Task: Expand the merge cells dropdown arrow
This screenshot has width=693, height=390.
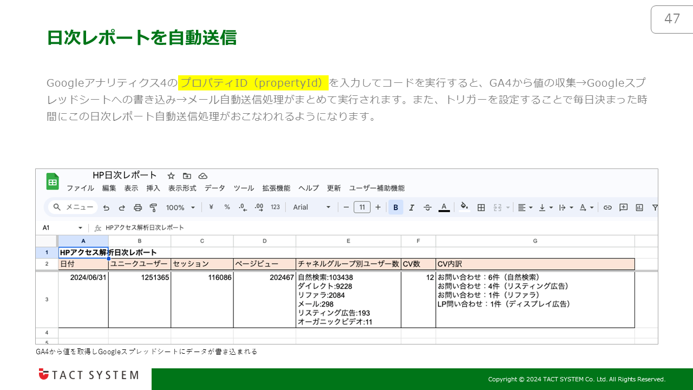Action: coord(508,207)
